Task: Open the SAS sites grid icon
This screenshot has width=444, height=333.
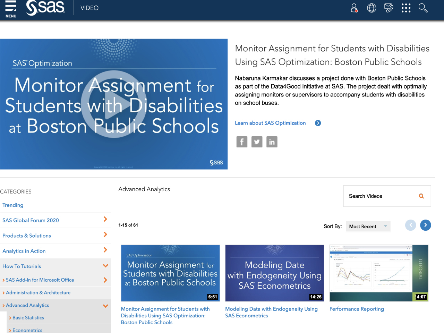Action: (406, 8)
